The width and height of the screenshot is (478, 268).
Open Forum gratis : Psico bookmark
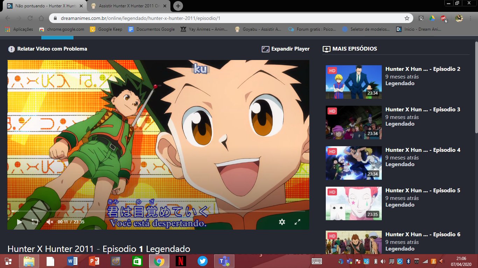tap(312, 29)
